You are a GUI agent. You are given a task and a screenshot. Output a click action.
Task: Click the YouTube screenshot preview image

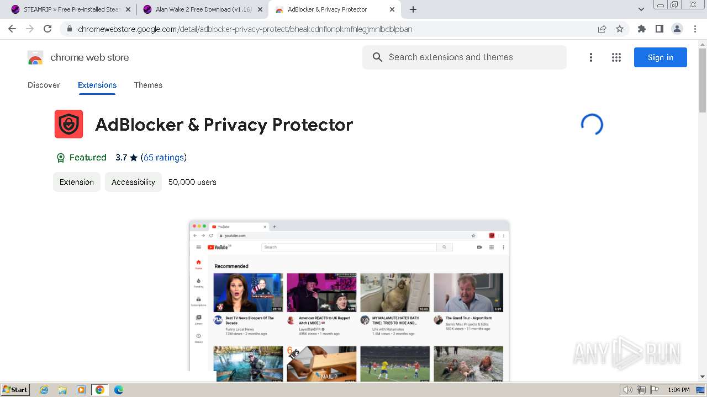click(x=349, y=301)
